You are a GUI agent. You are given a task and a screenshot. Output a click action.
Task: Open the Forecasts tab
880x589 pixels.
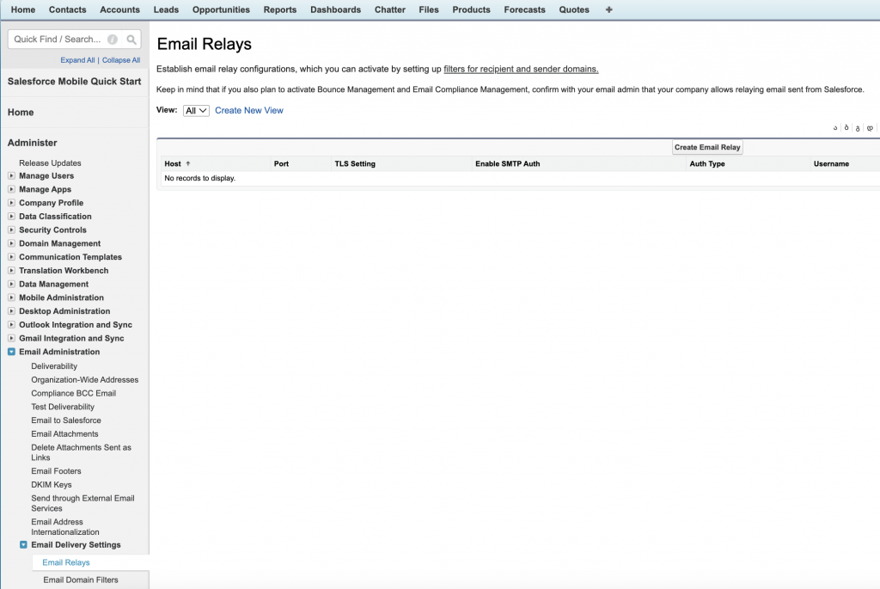[525, 9]
